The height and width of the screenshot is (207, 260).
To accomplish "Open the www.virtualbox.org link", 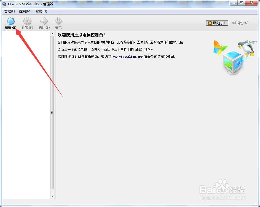I will point(127,57).
